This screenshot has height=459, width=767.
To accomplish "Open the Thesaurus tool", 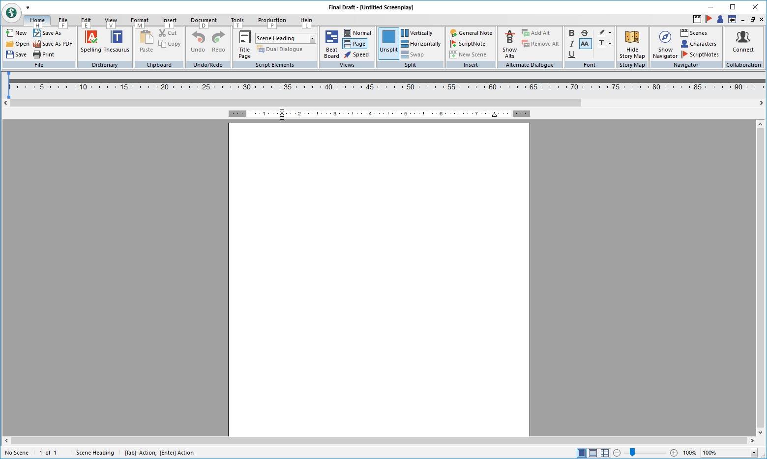I will coord(117,41).
